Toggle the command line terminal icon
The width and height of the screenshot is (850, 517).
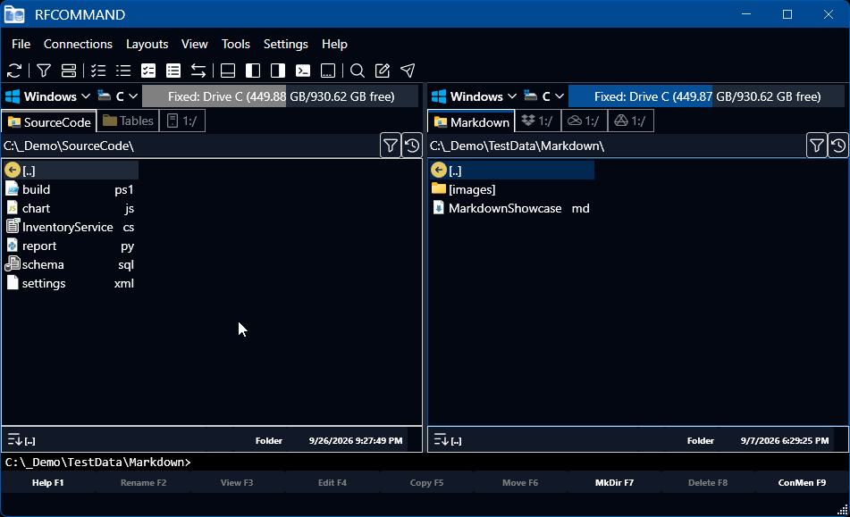tap(303, 71)
